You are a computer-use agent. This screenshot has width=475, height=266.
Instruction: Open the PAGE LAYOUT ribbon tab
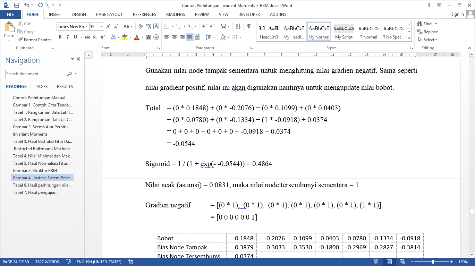[109, 15]
